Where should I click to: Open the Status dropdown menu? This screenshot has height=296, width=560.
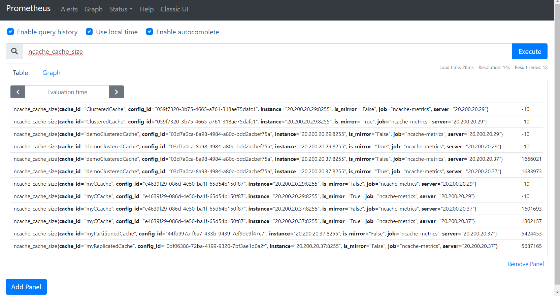pos(121,9)
